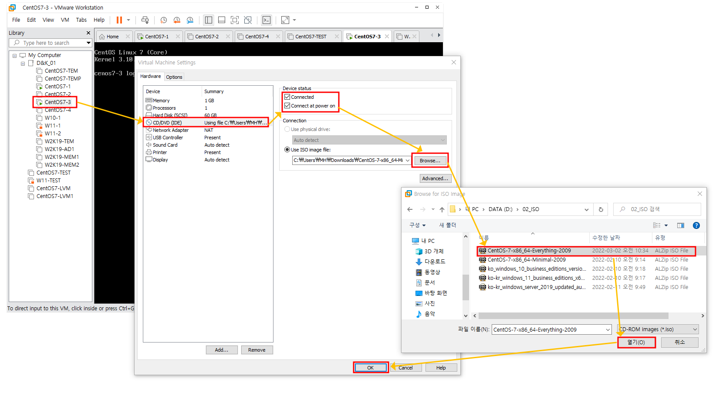Take a snapshot with the clock-plus icon
Image resolution: width=726 pixels, height=403 pixels.
pos(164,20)
